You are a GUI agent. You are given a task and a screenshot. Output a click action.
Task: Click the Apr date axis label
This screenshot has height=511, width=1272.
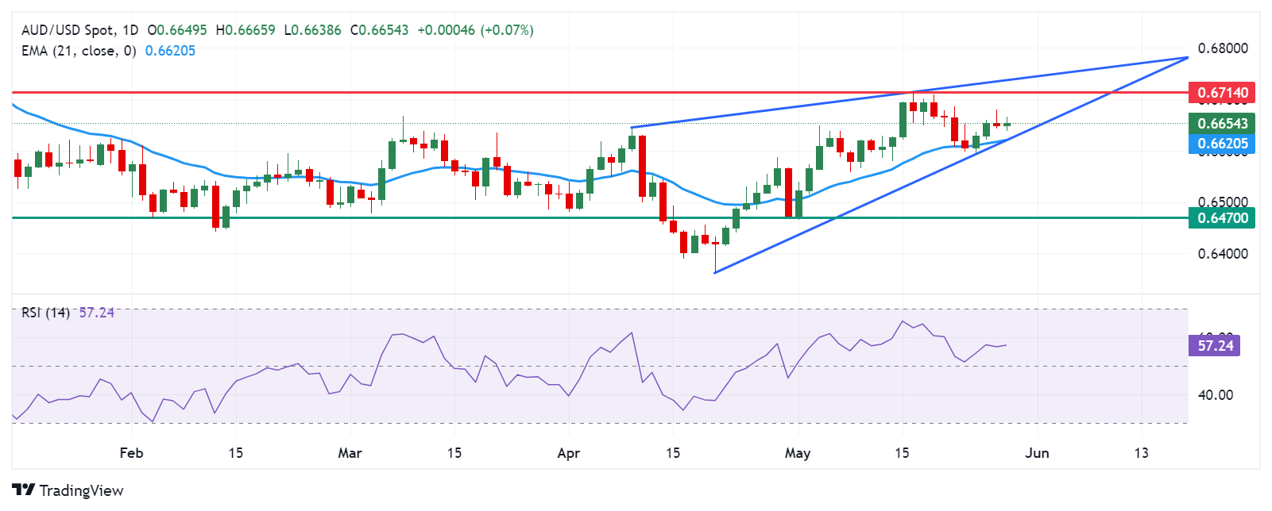[568, 453]
